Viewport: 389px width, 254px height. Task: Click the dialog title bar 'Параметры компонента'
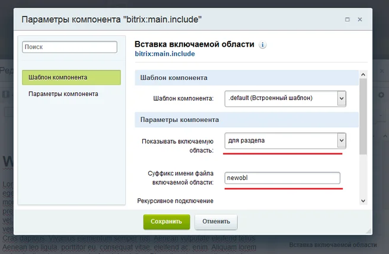[x=111, y=20]
